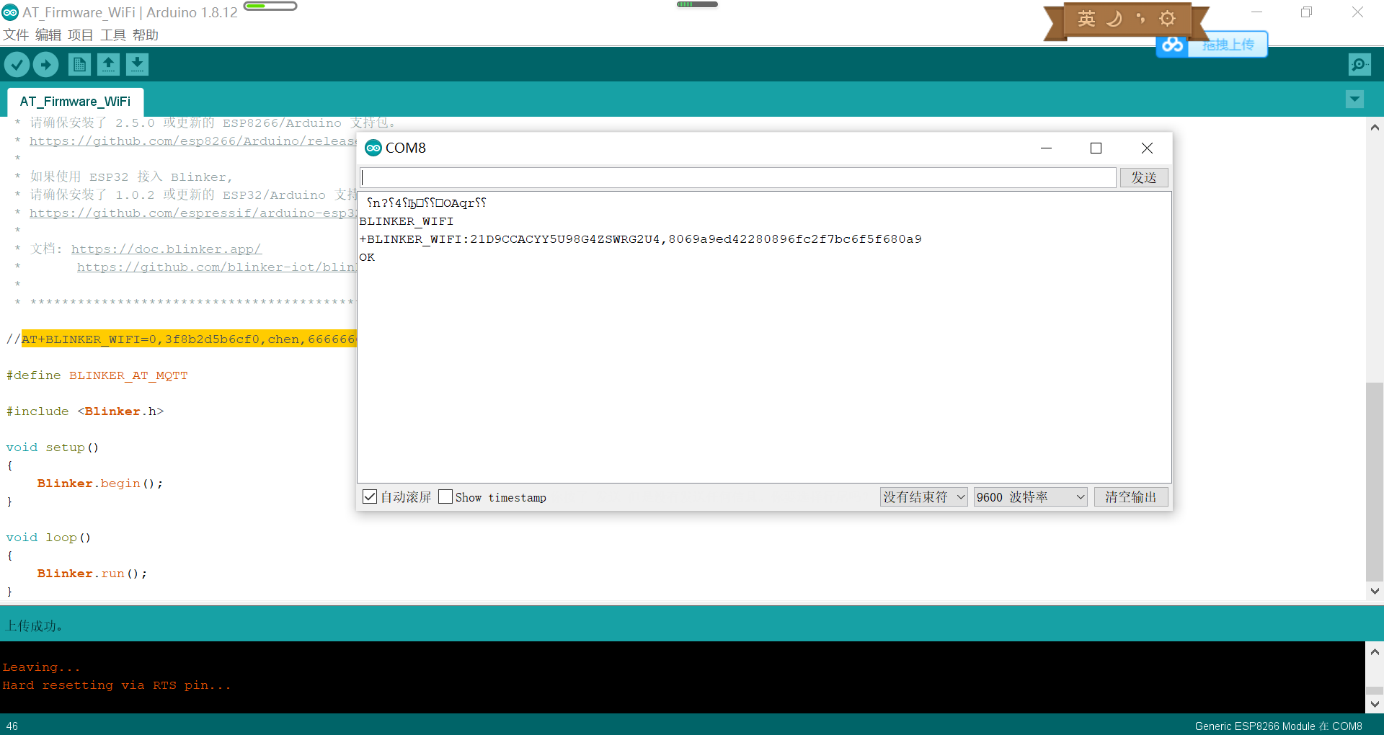The image size is (1384, 735).
Task: Open the 工具 menu
Action: tap(112, 35)
